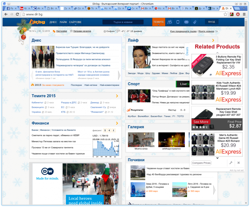This screenshot has height=207, width=250.
Task: Open the Звезди link under Лайф
Action: (132, 73)
